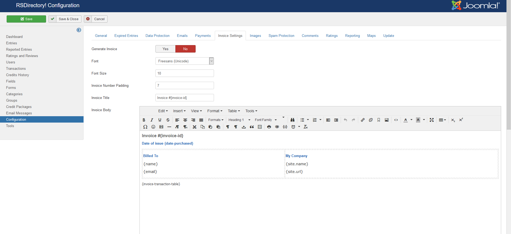Set Generate Invoice to Yes
Screen dimensions: 511x234
[166, 49]
